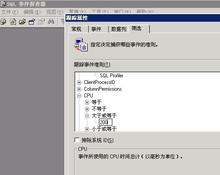The width and height of the screenshot is (220, 175).
Task: Click the new template document icon
Action: pos(13,22)
